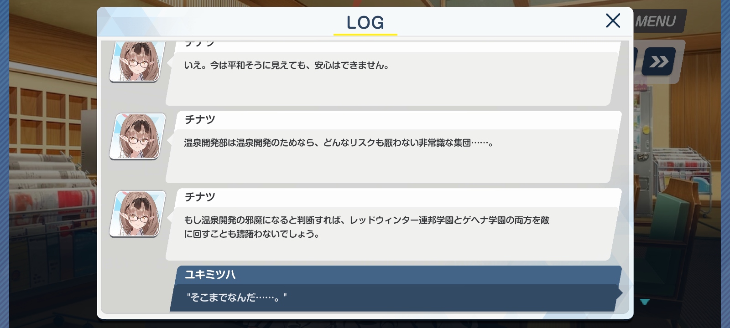Click the selected-entry arrow beside ユキミツハ reply
The height and width of the screenshot is (328, 730).
[619, 293]
